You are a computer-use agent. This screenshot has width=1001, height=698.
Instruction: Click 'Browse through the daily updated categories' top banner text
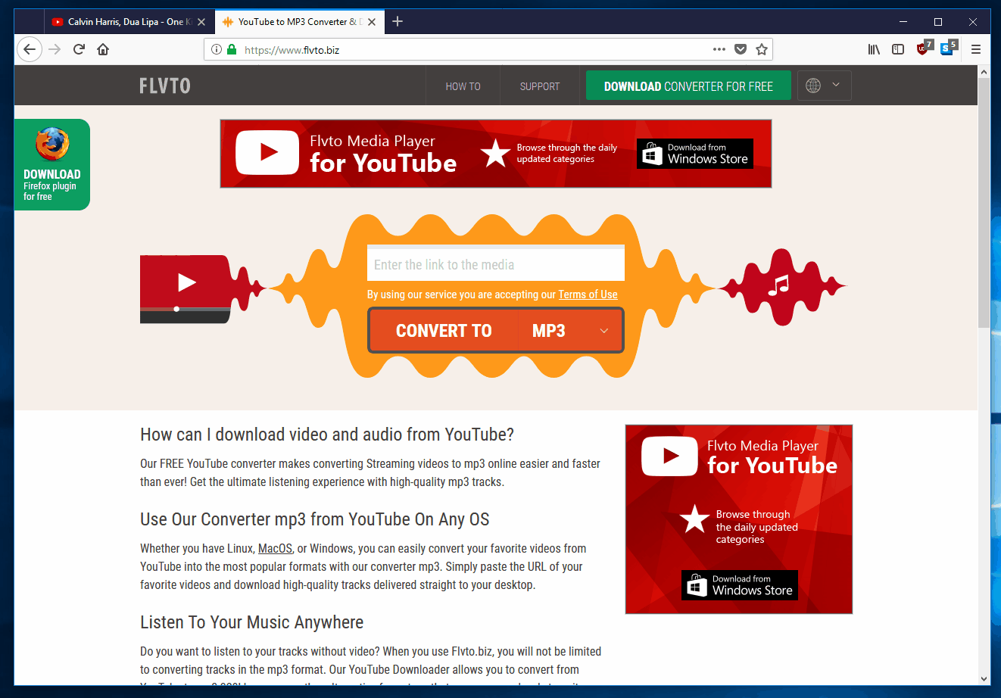click(x=567, y=153)
